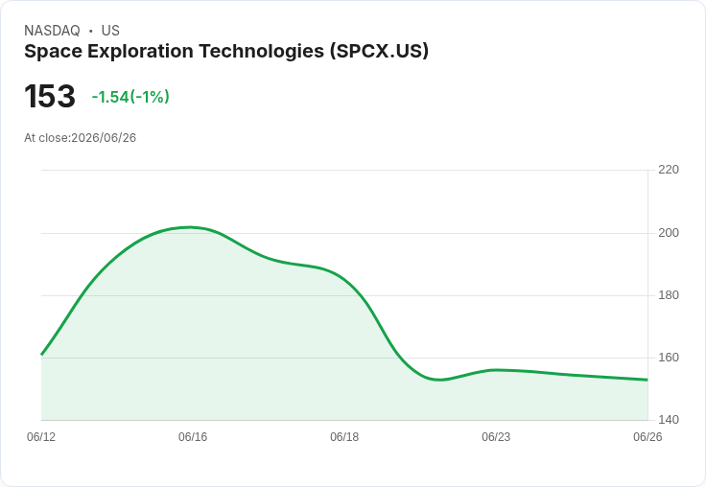
Task: Click the 220 value on price axis
Action: click(x=669, y=170)
